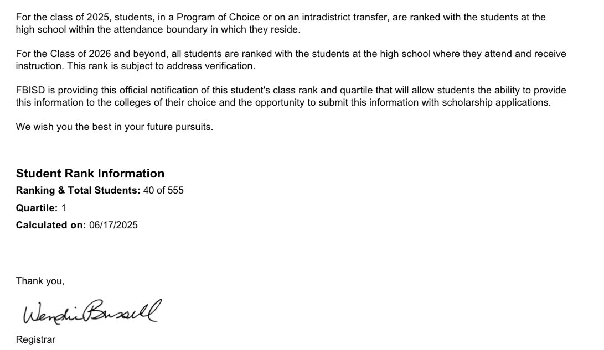Click the rank value 40 of 555
This screenshot has width=604, height=350.
click(163, 190)
